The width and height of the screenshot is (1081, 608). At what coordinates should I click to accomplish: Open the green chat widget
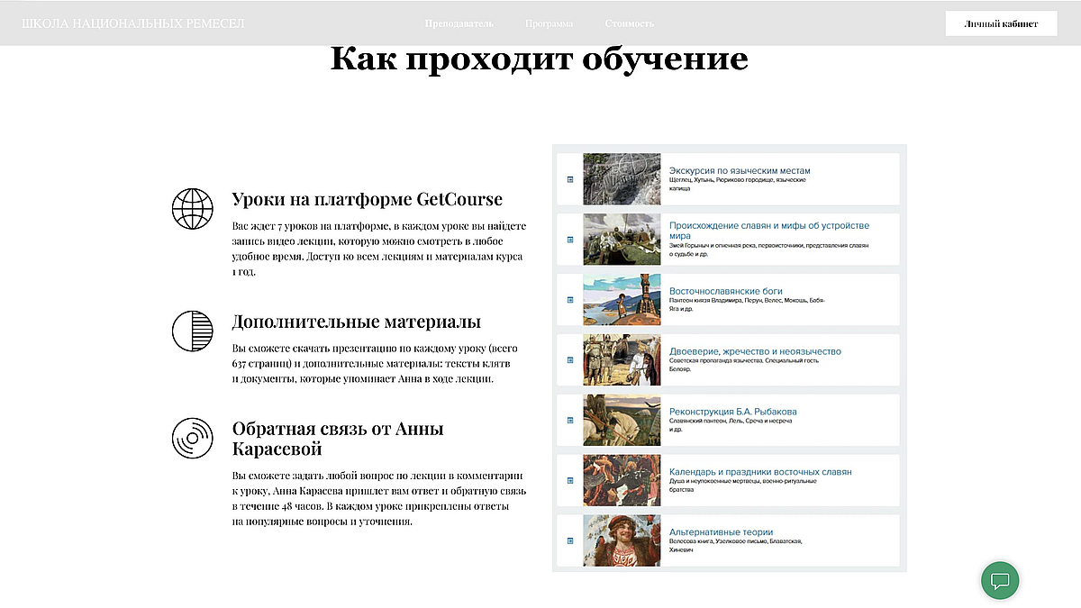1000,580
